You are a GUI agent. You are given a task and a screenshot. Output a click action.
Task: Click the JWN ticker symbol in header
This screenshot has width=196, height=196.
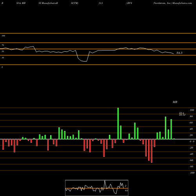point(130,3)
